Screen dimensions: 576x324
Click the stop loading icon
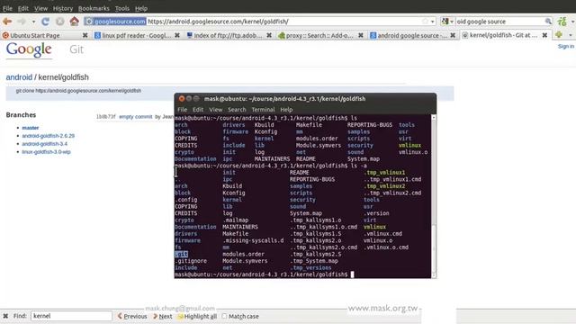click(60, 22)
